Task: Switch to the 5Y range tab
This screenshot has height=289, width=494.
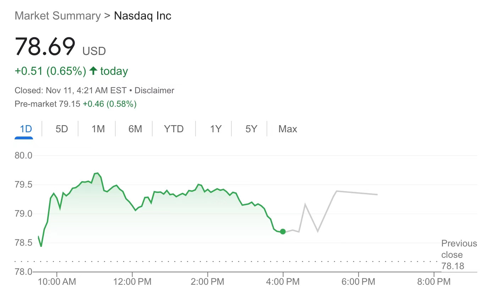Action: (x=251, y=129)
